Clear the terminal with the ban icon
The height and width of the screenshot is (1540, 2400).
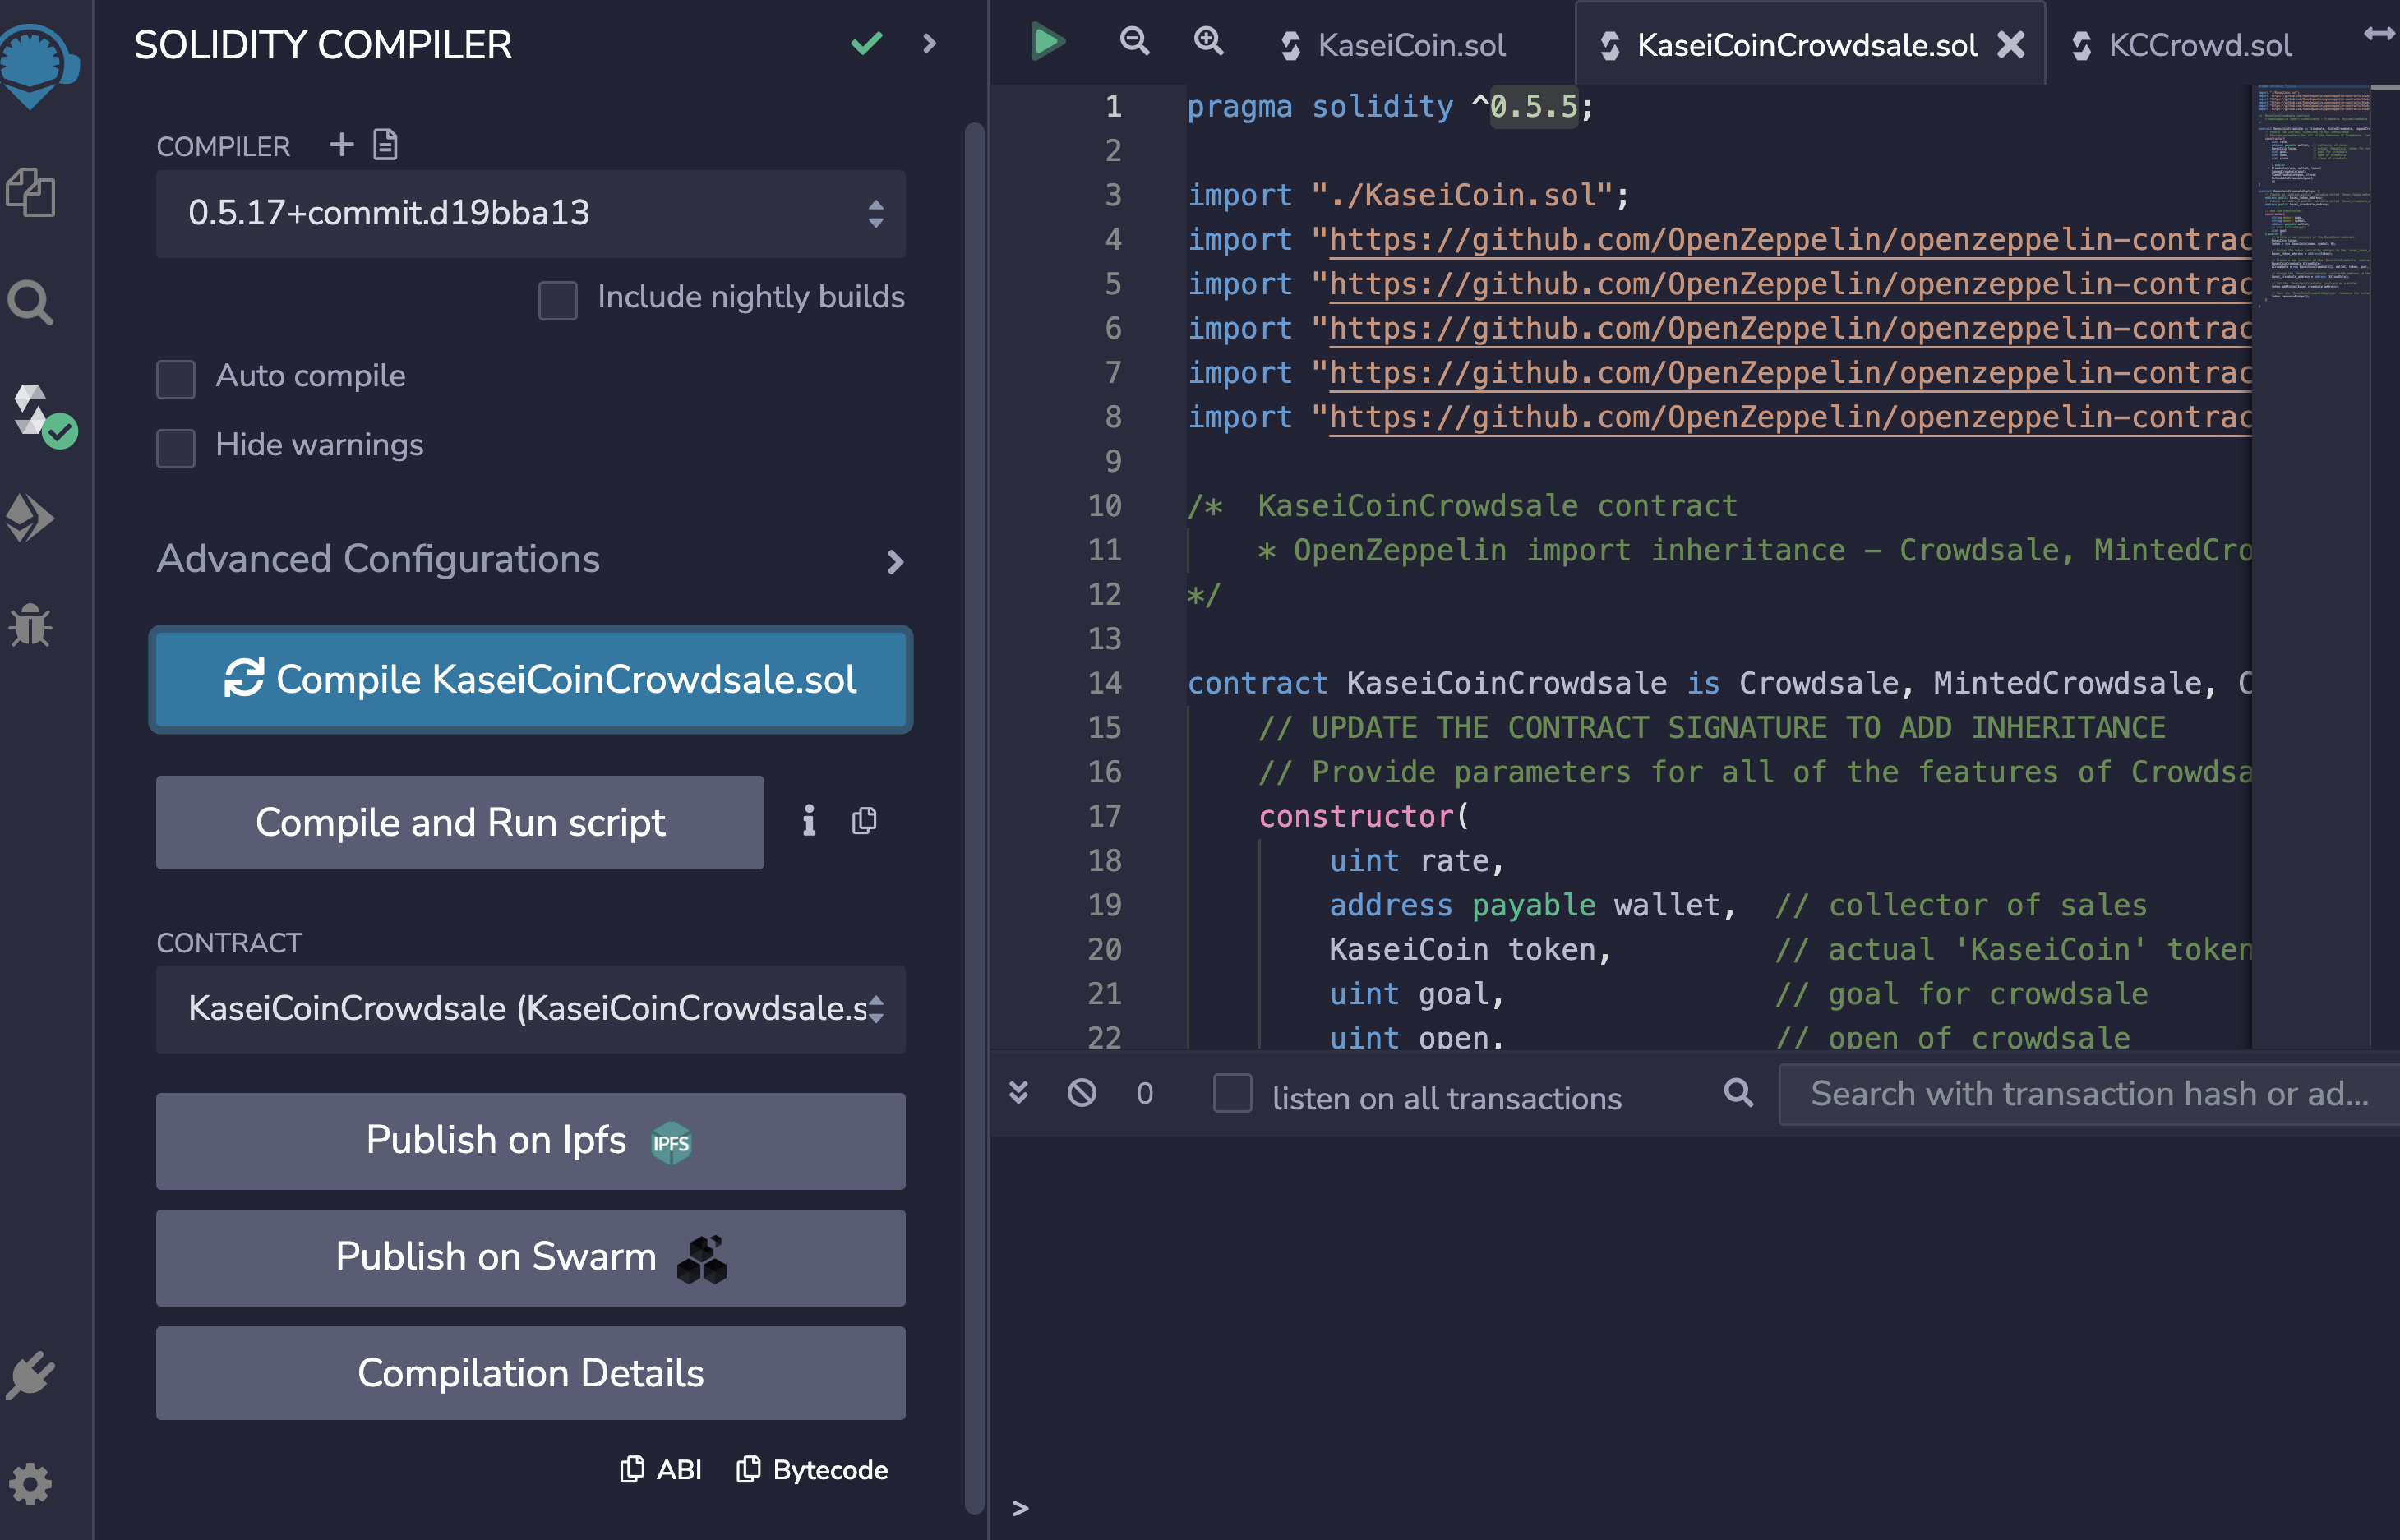point(1081,1093)
